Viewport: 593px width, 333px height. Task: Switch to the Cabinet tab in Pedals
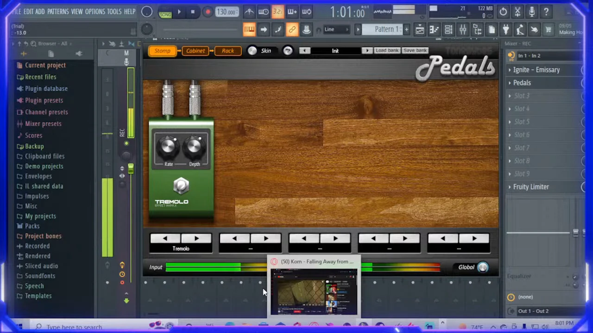click(195, 50)
